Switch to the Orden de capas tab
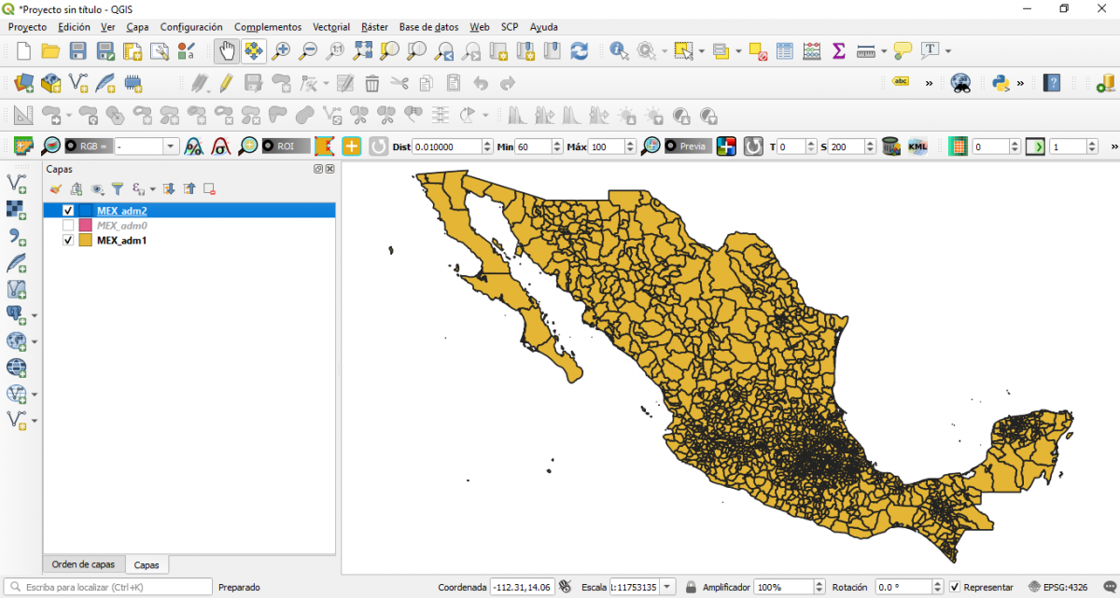This screenshot has height=598, width=1120. (x=83, y=564)
